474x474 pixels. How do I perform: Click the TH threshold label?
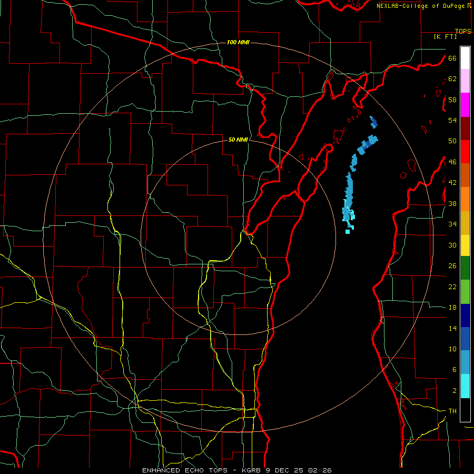[x=452, y=411]
